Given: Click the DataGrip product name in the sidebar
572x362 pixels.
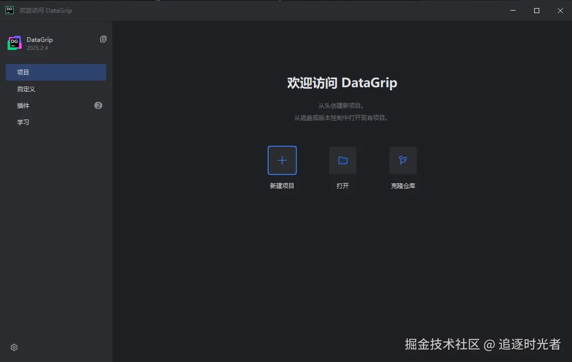Looking at the screenshot, I should (40, 39).
